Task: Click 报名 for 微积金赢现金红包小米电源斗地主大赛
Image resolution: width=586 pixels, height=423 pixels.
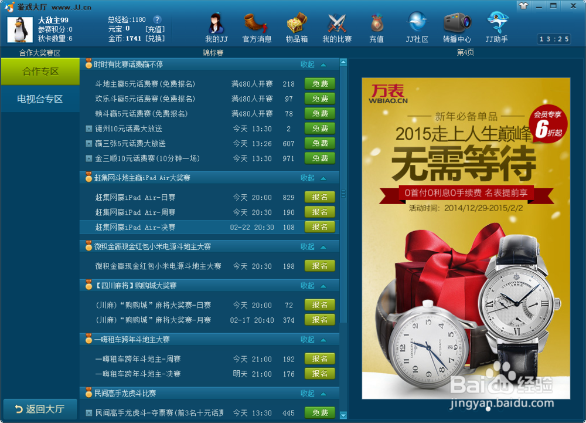Action: pyautogui.click(x=320, y=266)
